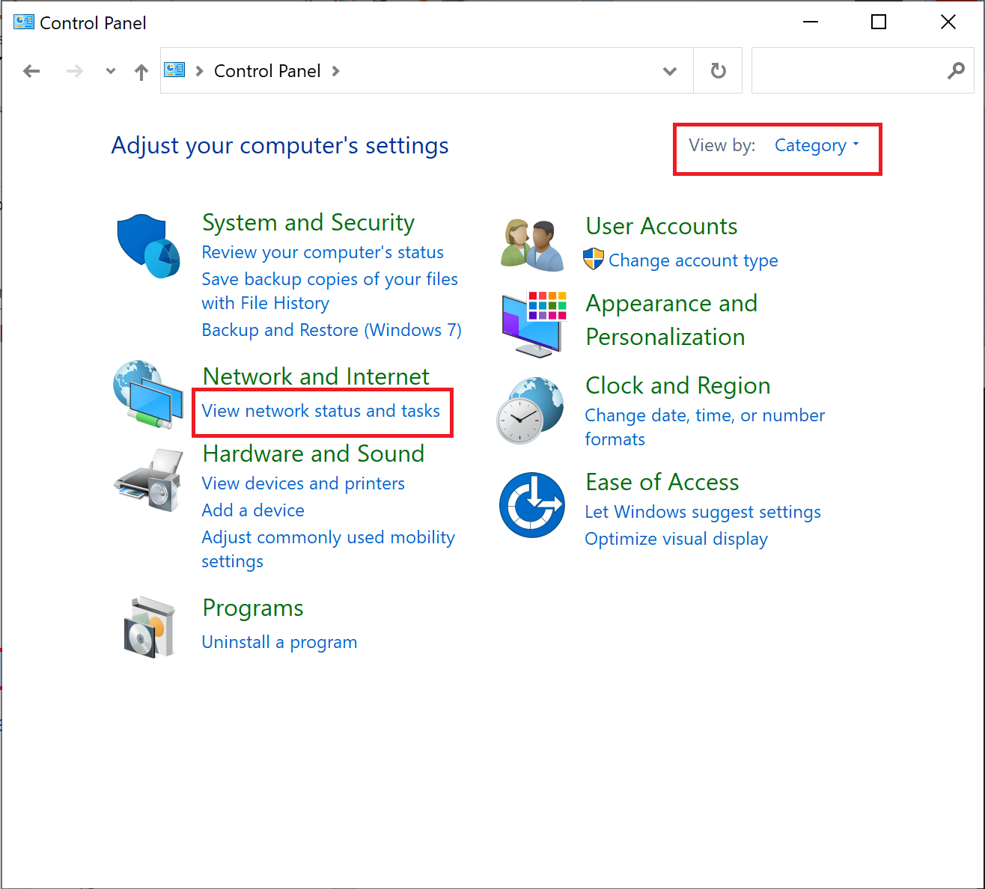The height and width of the screenshot is (889, 985).
Task: Click the Ease of Access icon
Action: pyautogui.click(x=532, y=504)
